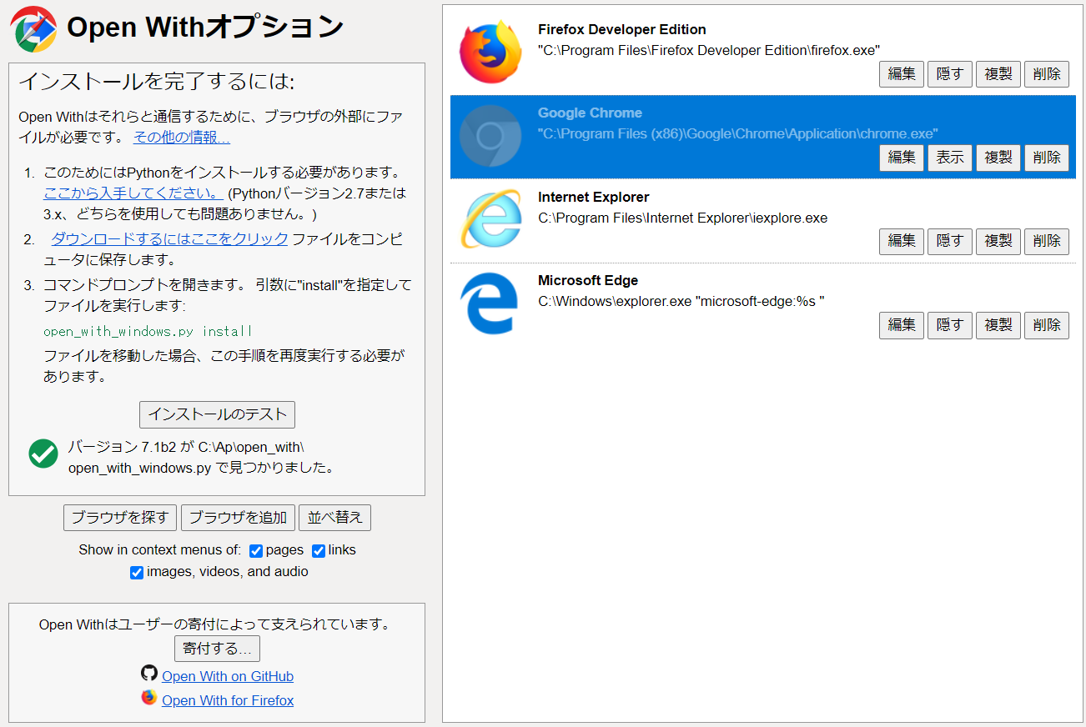Hide (隠す) Firefox Developer Edition entry
The width and height of the screenshot is (1086, 727).
pos(950,74)
